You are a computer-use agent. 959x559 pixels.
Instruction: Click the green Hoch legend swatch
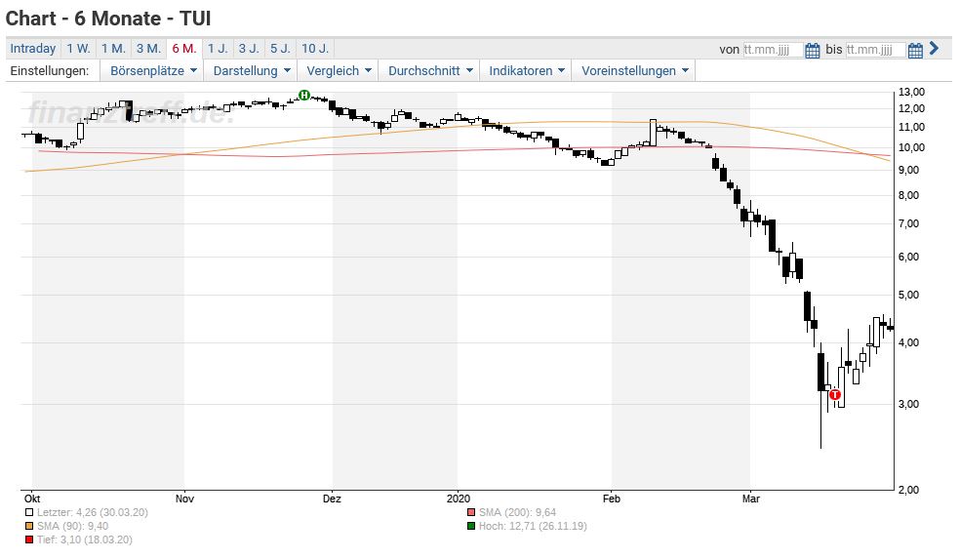pos(471,526)
